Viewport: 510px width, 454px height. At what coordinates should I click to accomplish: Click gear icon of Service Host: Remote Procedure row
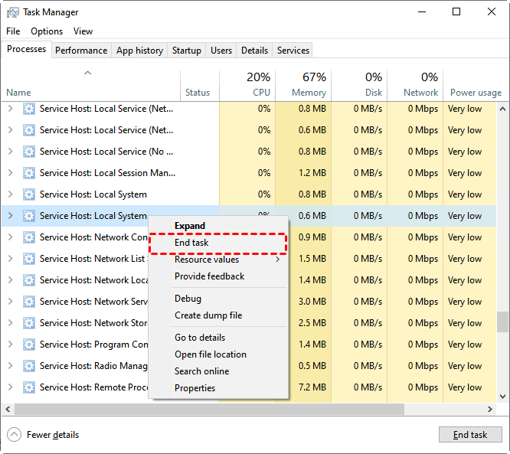click(29, 387)
